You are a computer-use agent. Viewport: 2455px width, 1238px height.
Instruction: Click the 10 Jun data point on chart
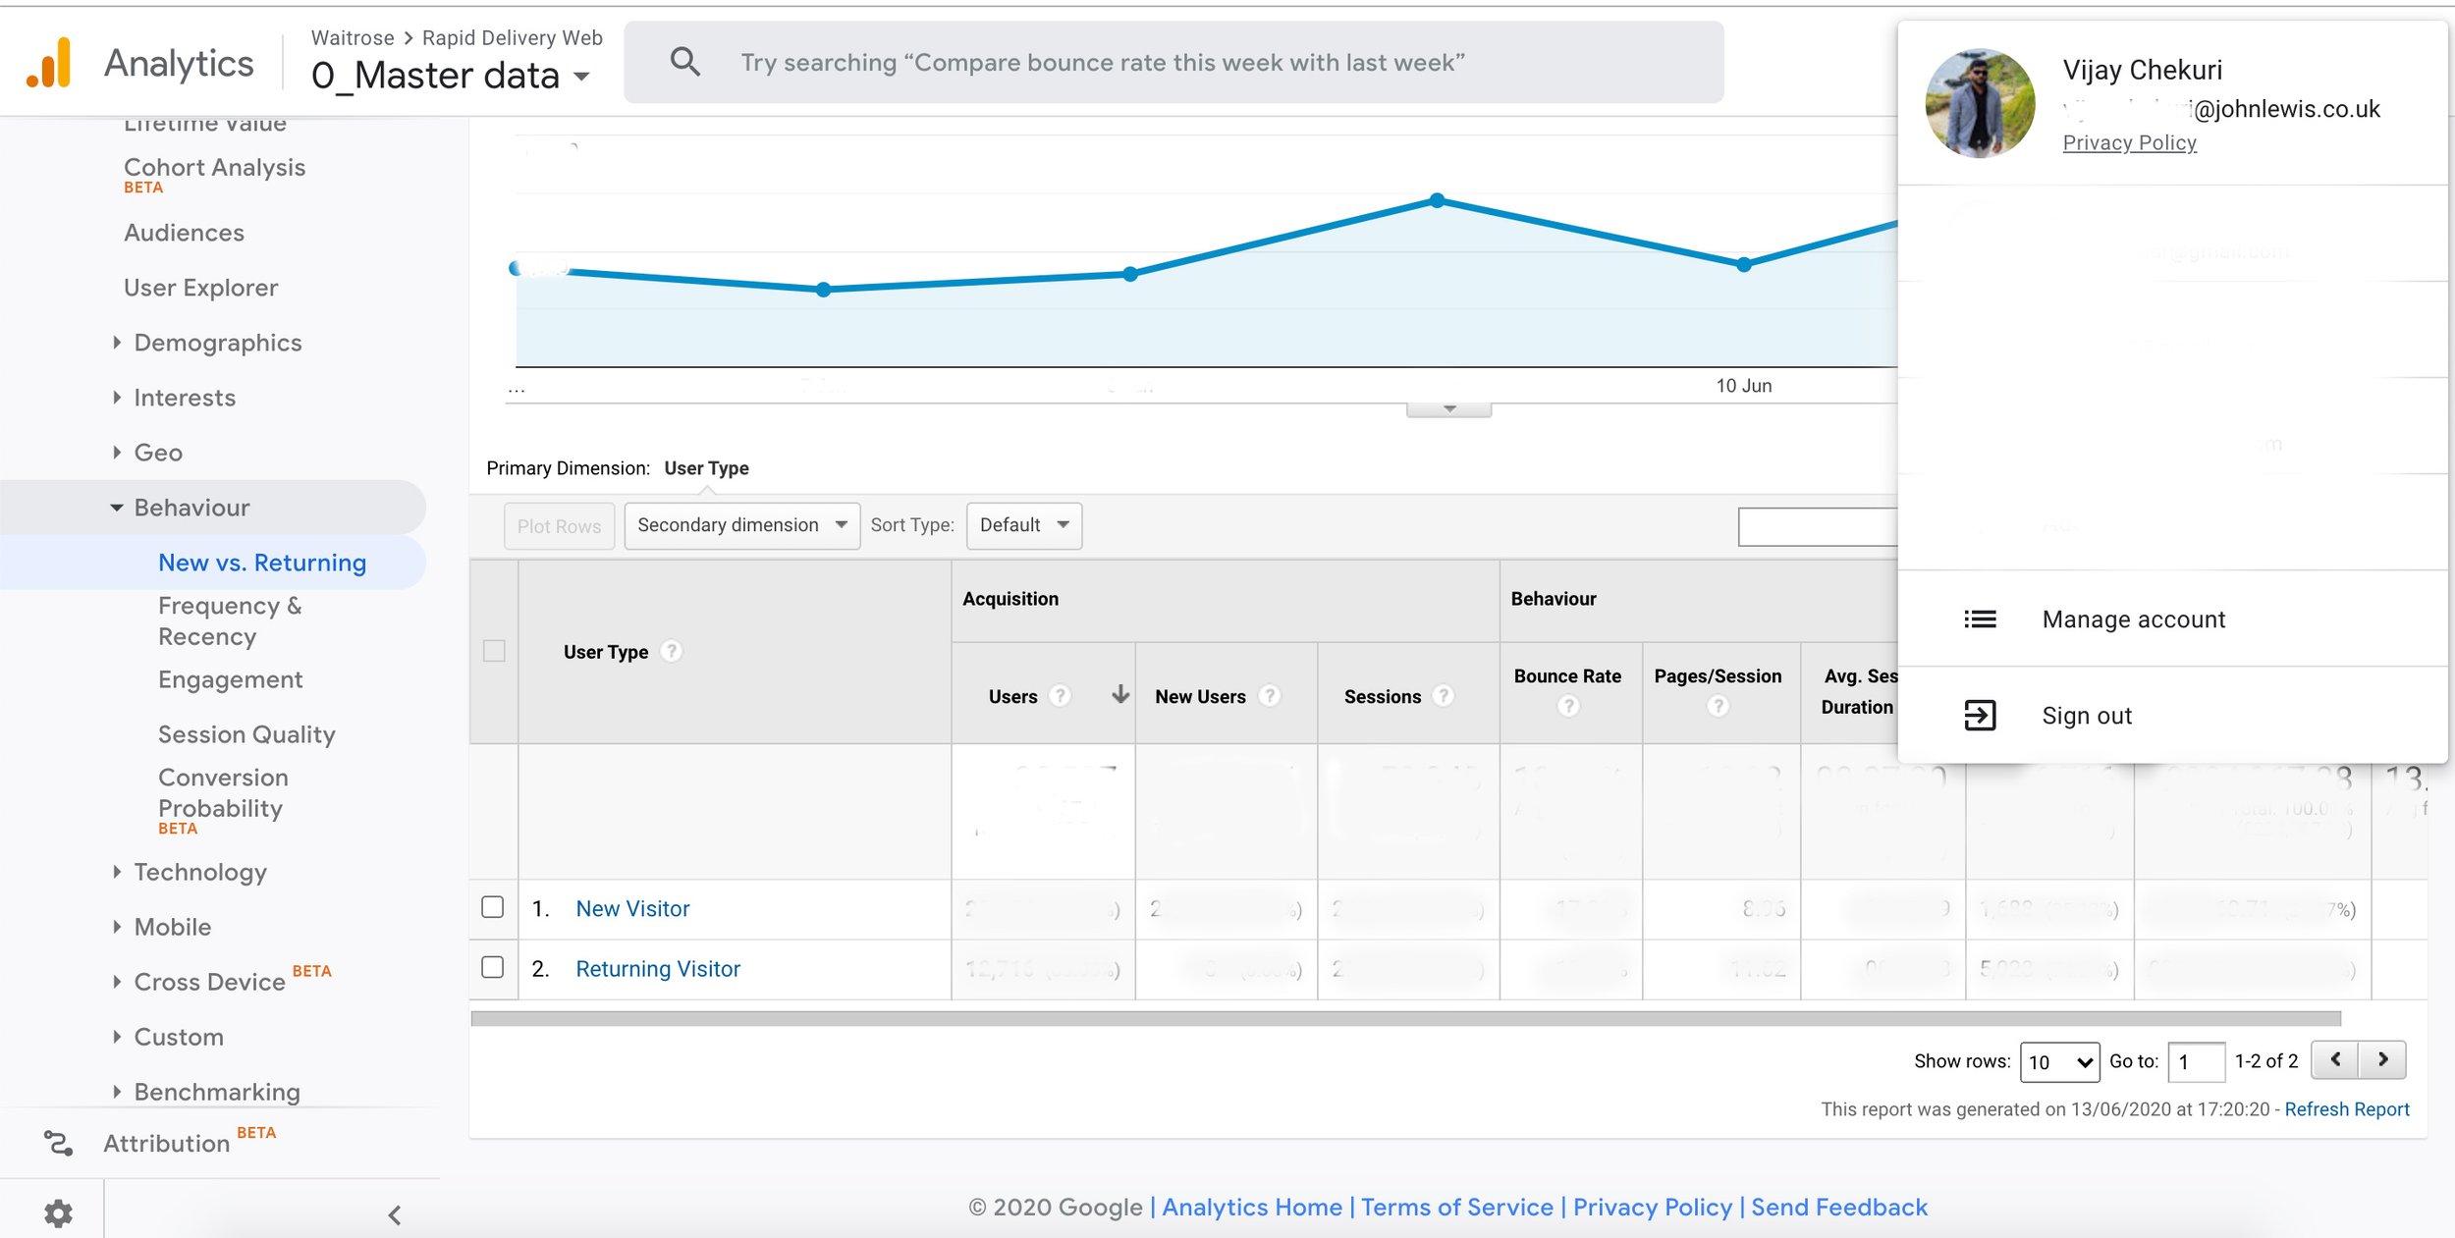point(1743,264)
